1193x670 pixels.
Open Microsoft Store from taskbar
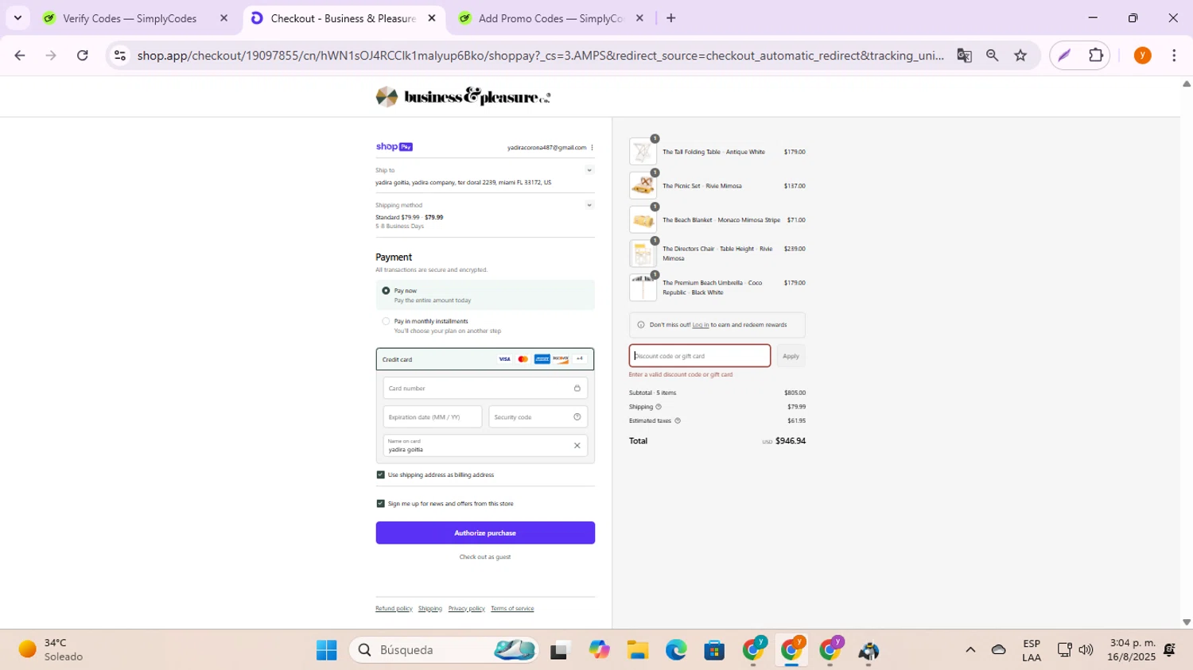[x=714, y=650]
